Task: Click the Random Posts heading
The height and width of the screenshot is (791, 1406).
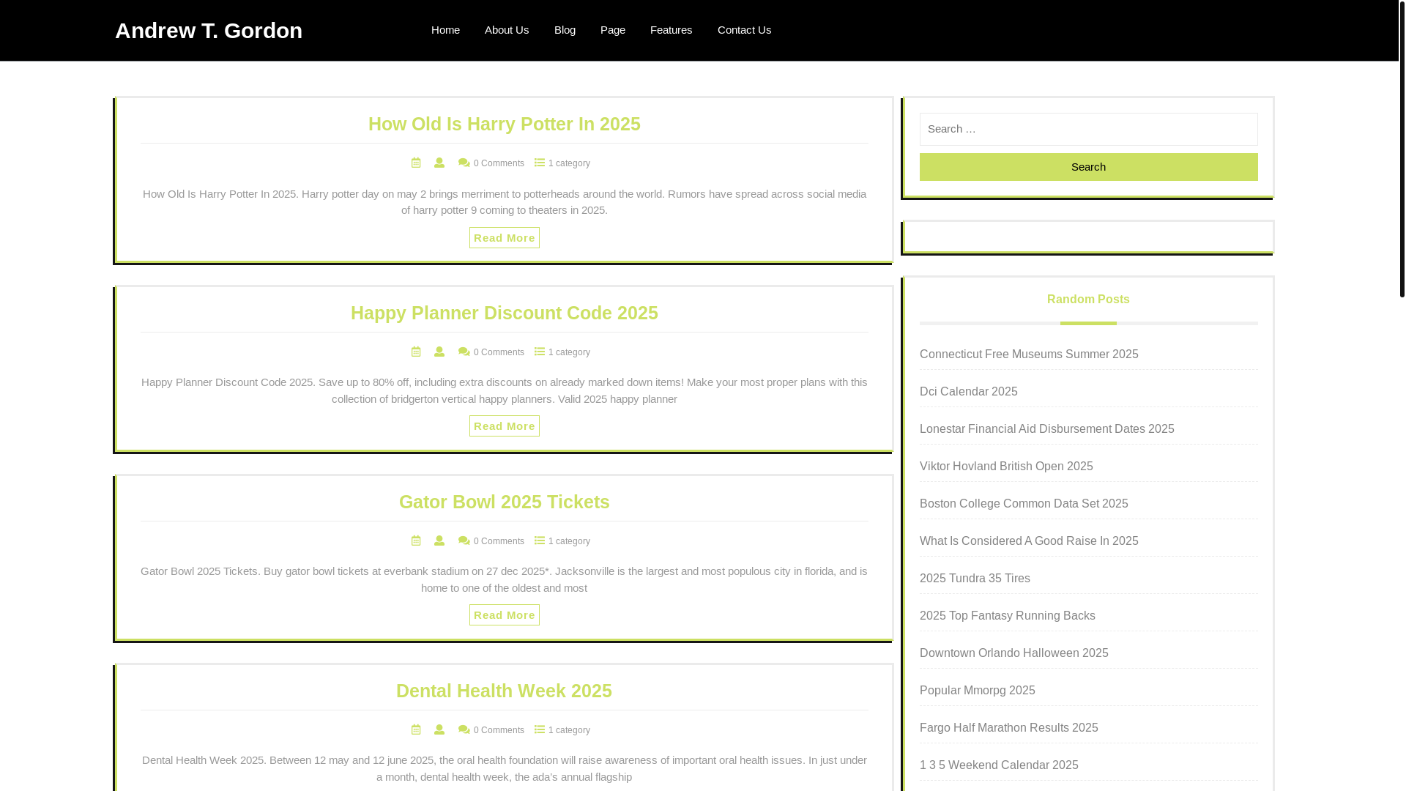Action: point(1088,300)
